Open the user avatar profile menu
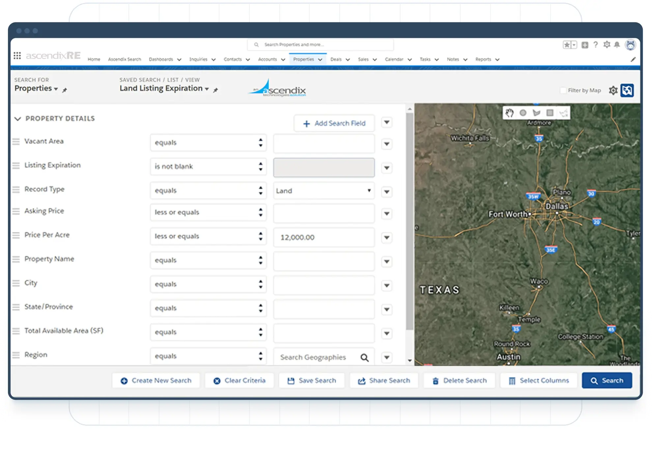 click(630, 44)
